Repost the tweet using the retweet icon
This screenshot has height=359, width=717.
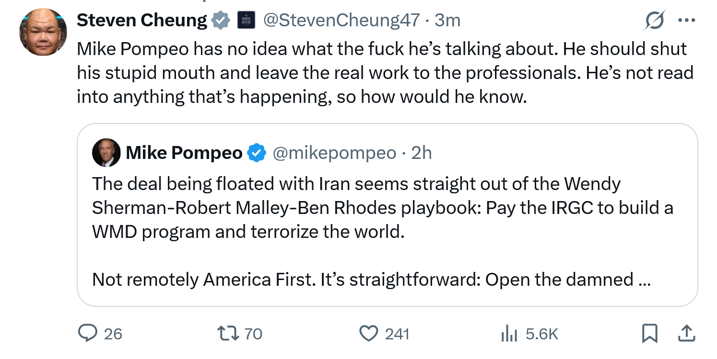228,333
